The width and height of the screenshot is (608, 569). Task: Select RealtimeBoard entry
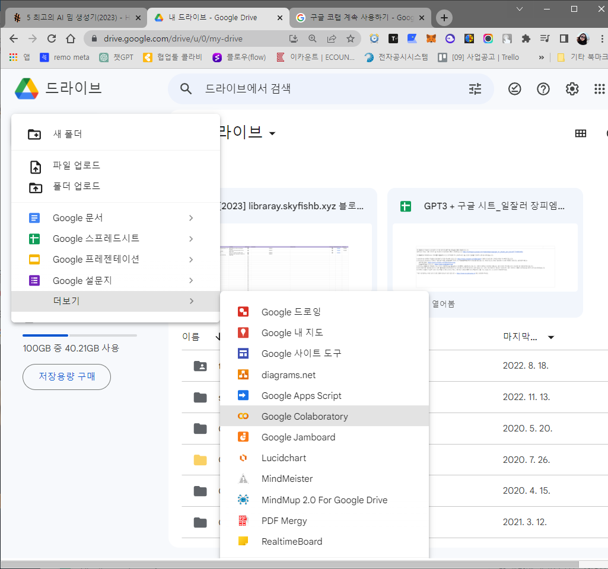pos(324,541)
